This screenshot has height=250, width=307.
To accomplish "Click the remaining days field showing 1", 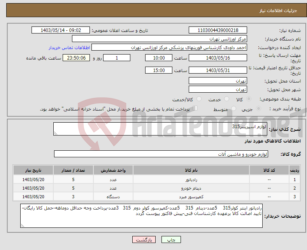I will 117,58.
